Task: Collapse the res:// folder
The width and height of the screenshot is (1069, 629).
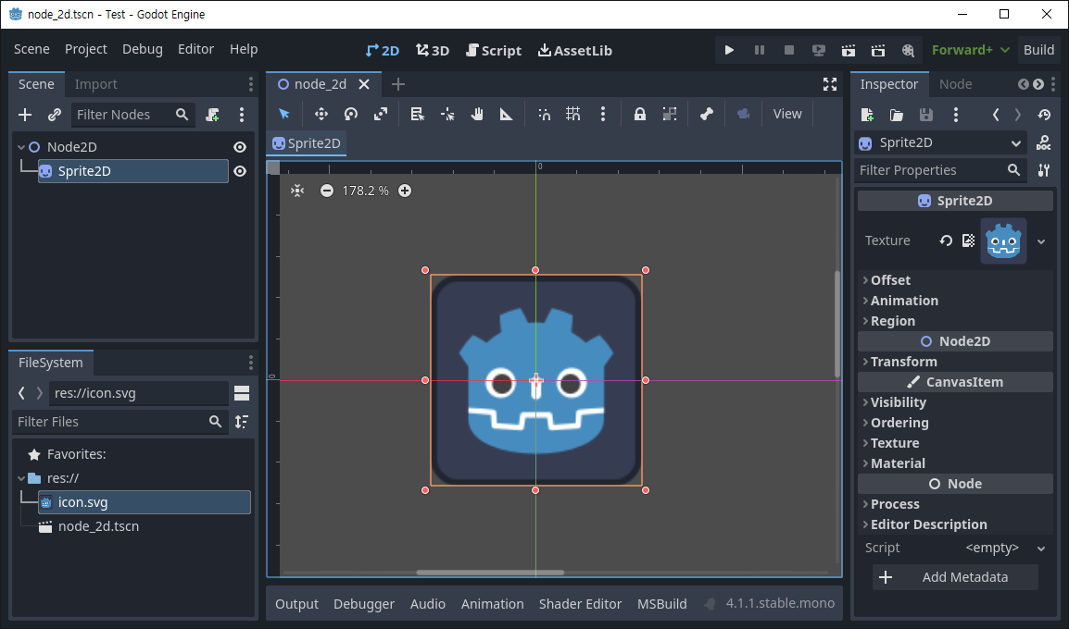Action: point(21,478)
